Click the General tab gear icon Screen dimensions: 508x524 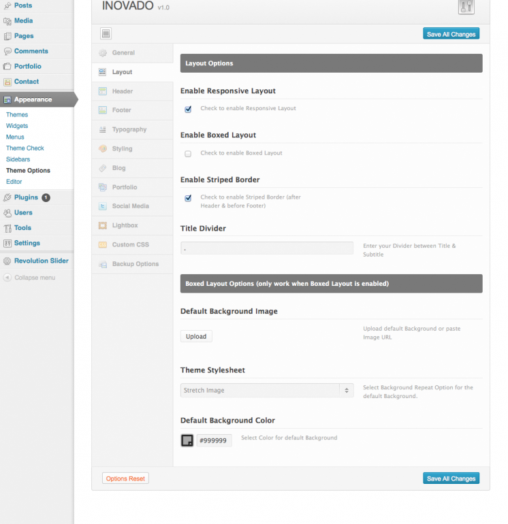tap(103, 53)
